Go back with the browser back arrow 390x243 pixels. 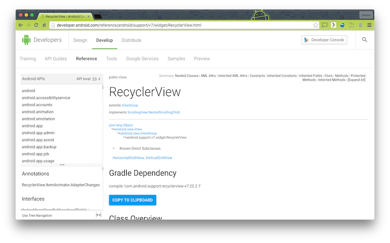[20, 25]
